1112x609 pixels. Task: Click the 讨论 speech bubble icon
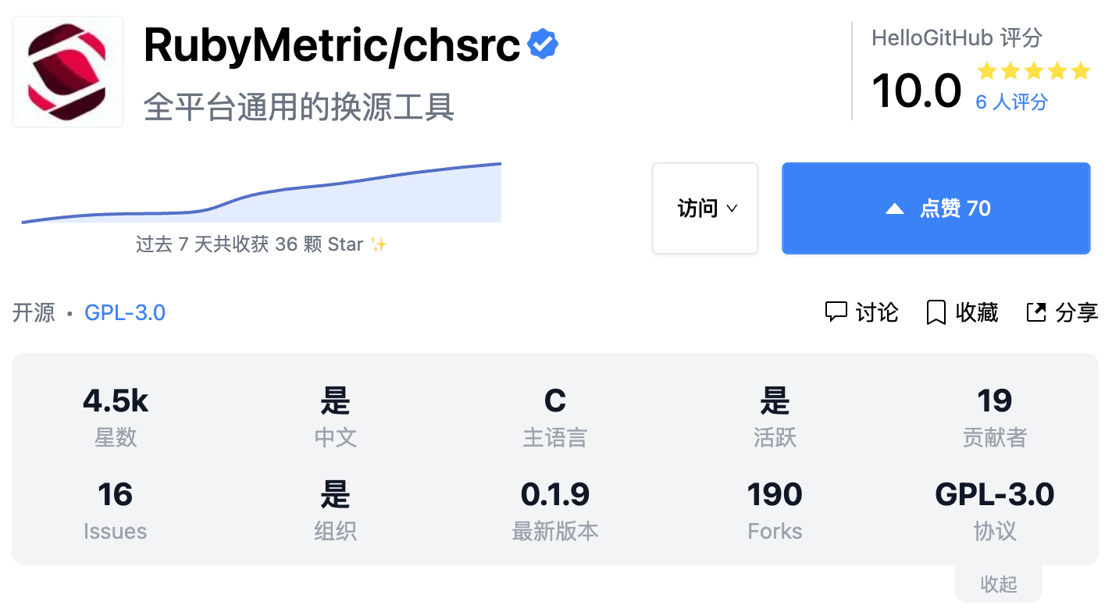tap(836, 312)
